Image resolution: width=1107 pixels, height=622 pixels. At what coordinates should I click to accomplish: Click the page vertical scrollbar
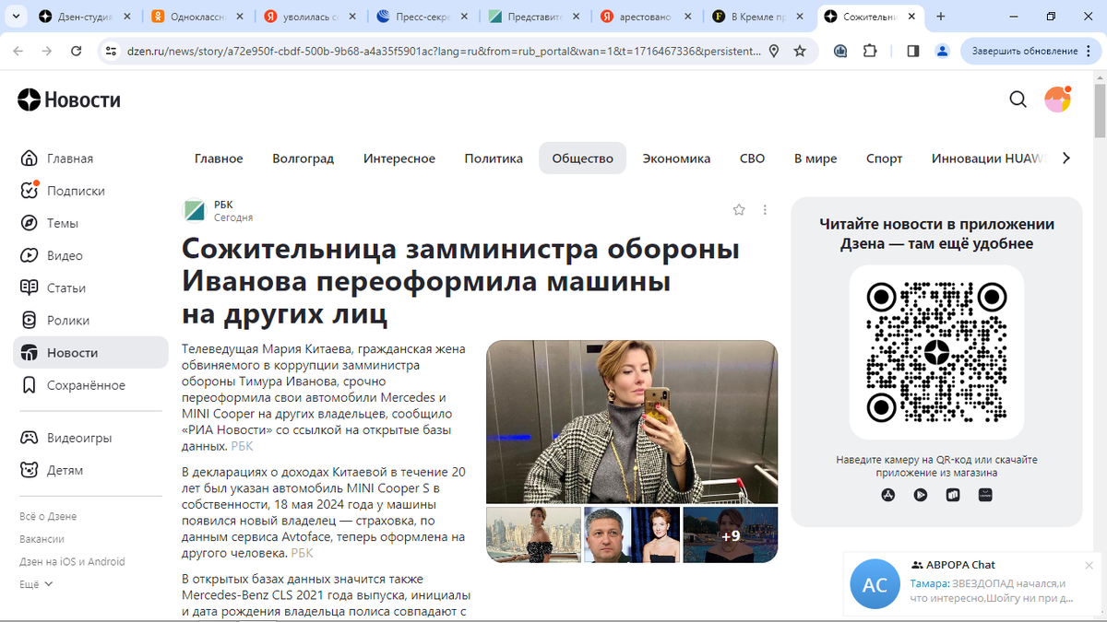point(1099,111)
